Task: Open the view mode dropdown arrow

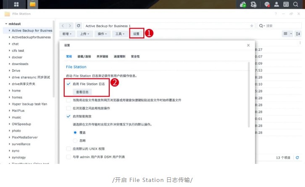Action: point(291,34)
